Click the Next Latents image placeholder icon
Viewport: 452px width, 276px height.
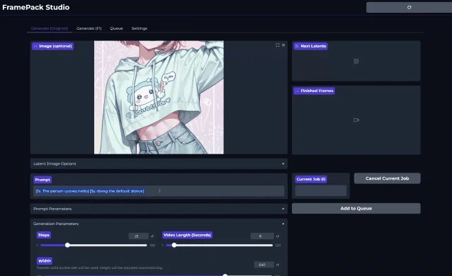pos(356,61)
